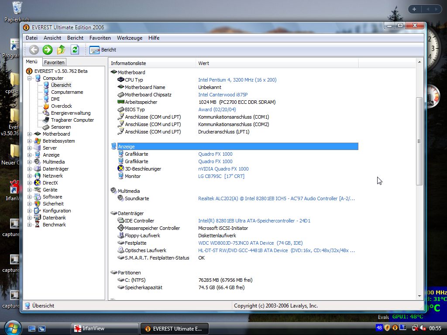Click the green Forward arrow button

[48, 50]
